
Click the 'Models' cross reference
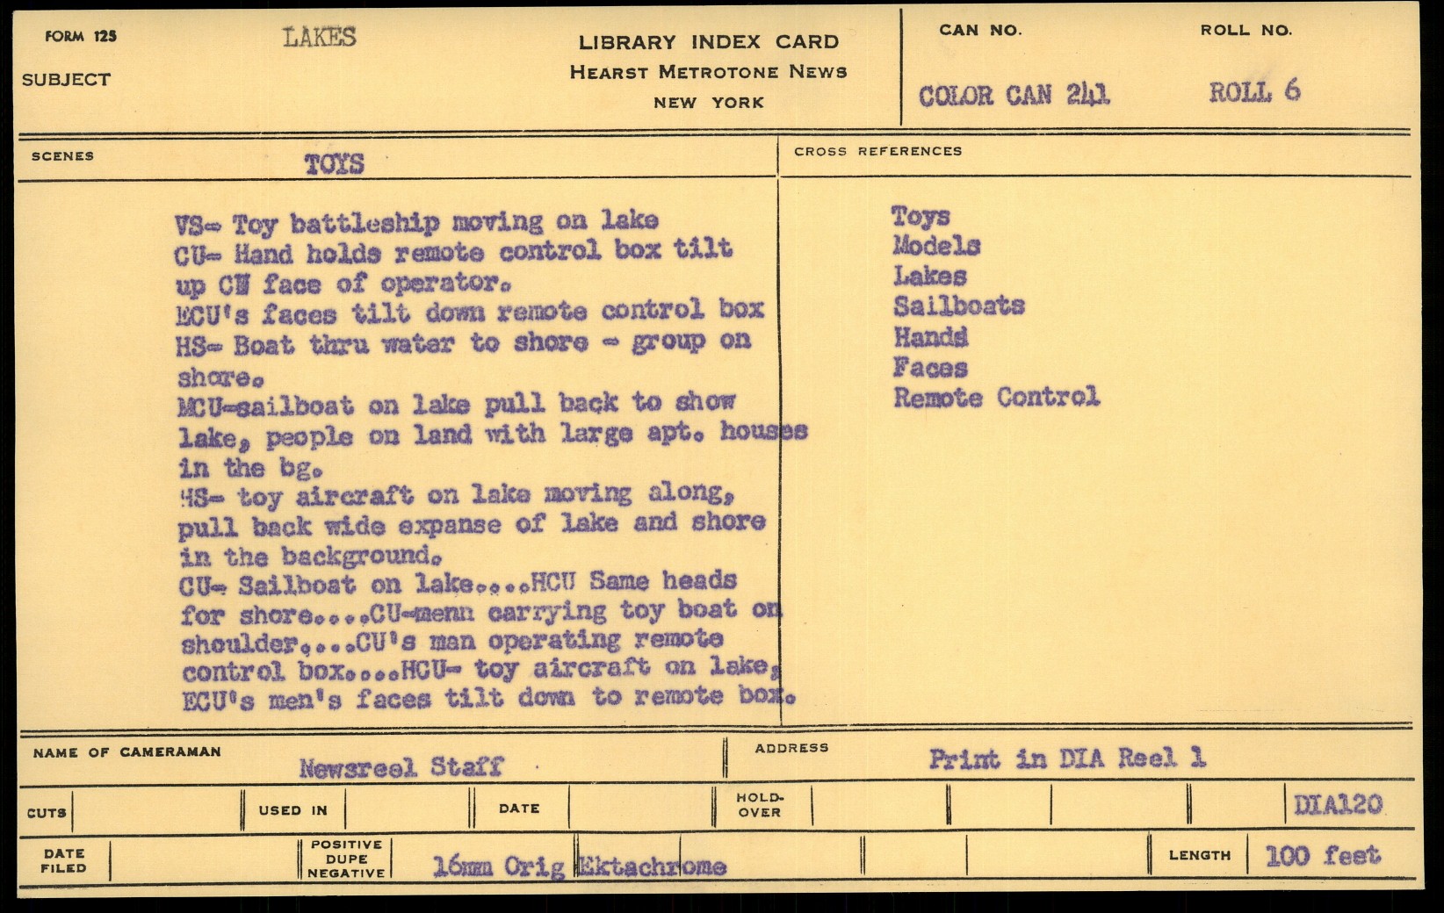pos(936,246)
